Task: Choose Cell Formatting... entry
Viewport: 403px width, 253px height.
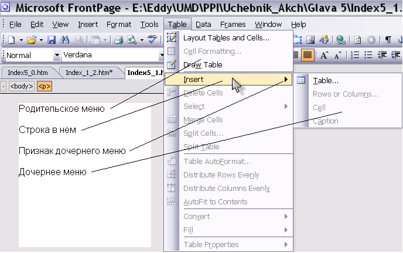Action: pyautogui.click(x=228, y=52)
